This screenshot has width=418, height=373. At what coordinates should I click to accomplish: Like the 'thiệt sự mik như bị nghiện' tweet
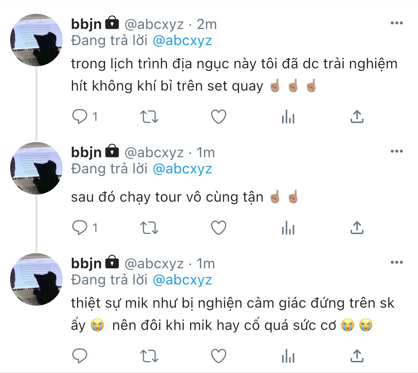pyautogui.click(x=218, y=356)
